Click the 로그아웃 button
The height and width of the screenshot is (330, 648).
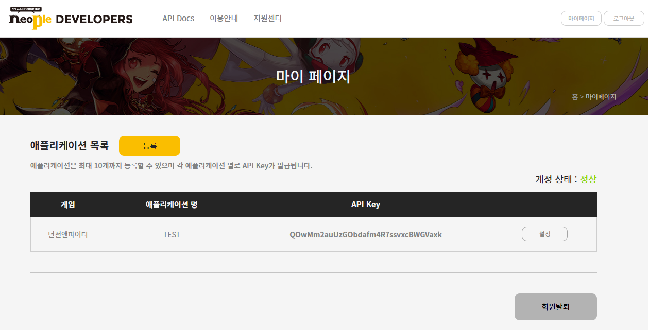tap(624, 19)
